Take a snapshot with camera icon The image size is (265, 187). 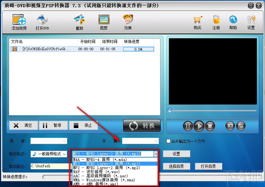pos(230,126)
